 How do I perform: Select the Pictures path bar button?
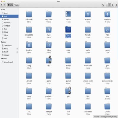coord(16,5)
